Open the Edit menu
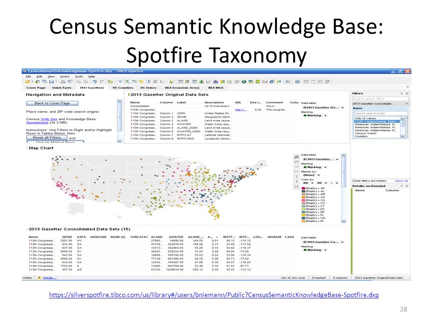The height and width of the screenshot is (324, 433). point(40,76)
